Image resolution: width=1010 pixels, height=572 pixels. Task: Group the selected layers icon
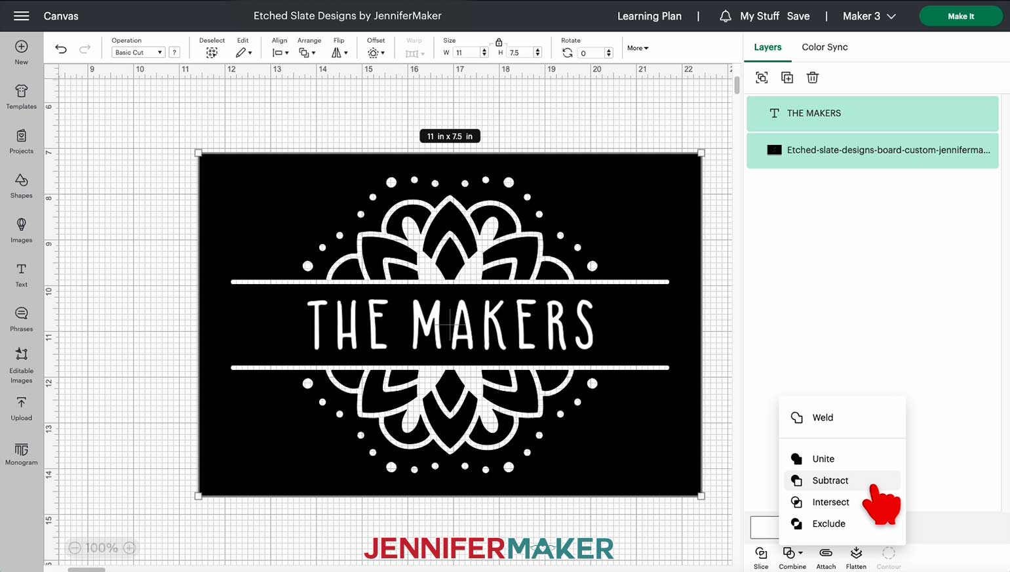pos(762,77)
